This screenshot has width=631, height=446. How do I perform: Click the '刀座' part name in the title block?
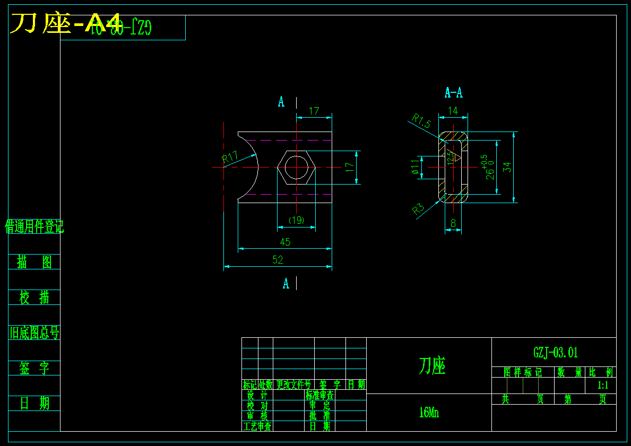click(432, 365)
